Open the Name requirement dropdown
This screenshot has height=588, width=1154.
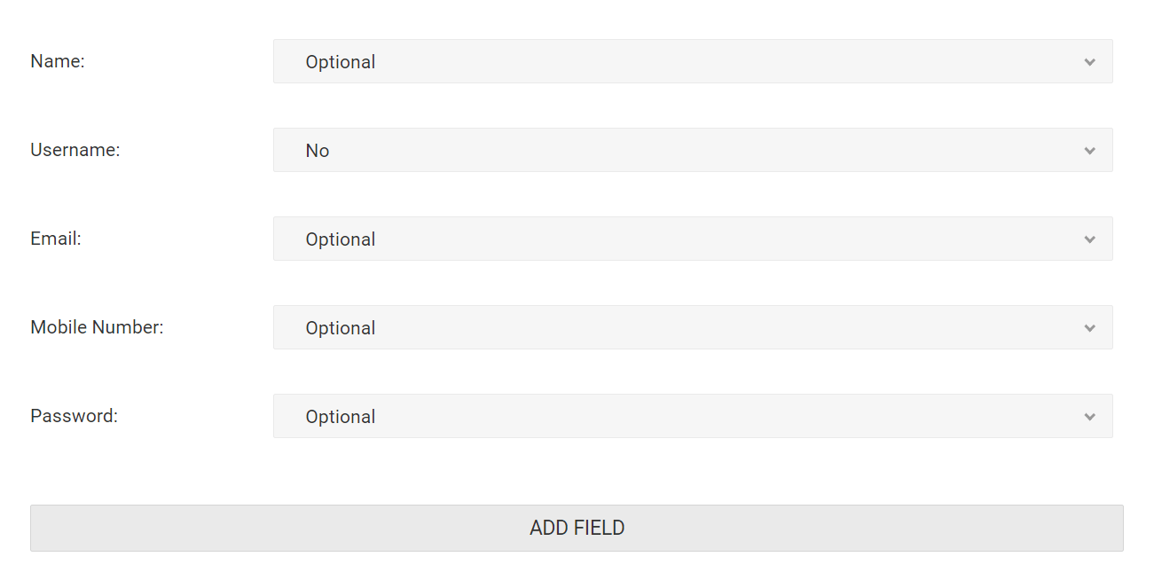tap(692, 62)
